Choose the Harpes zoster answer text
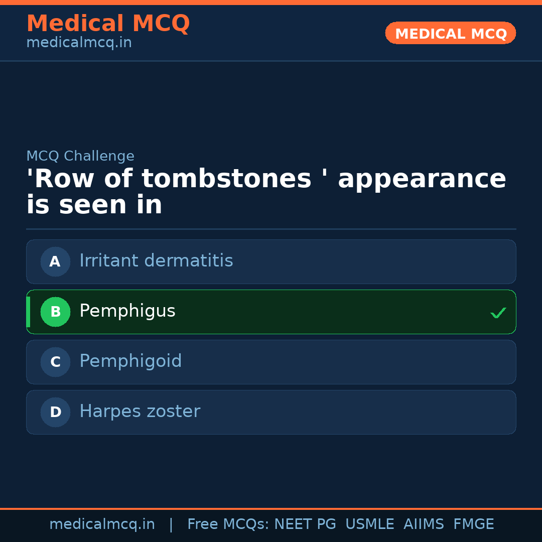 (x=140, y=412)
